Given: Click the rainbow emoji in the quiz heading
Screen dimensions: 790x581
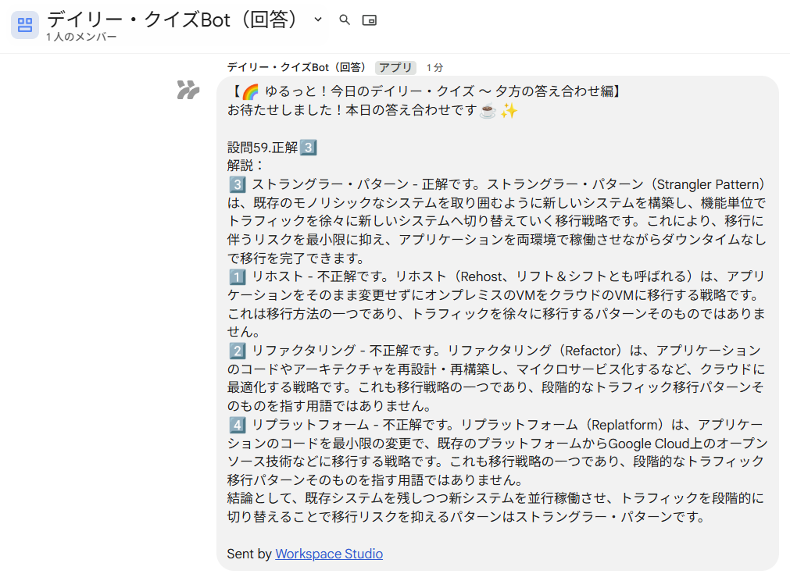Looking at the screenshot, I should (x=250, y=92).
